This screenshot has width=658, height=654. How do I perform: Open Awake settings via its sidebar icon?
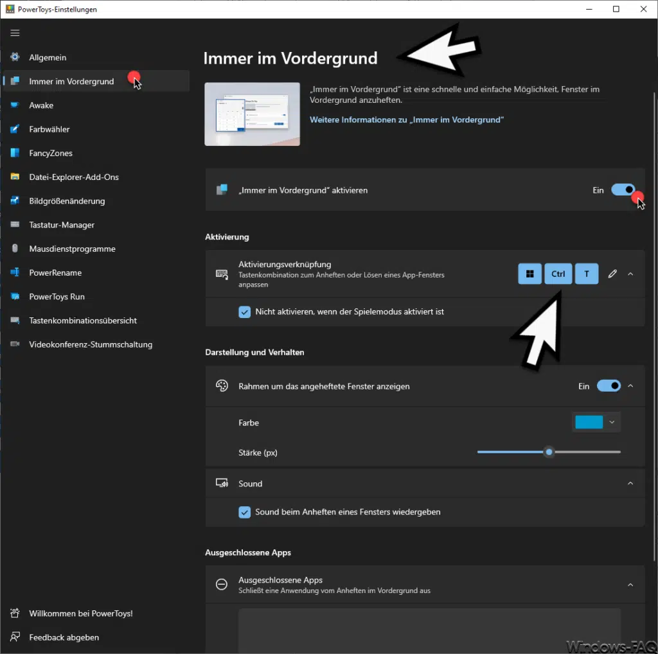tap(14, 105)
